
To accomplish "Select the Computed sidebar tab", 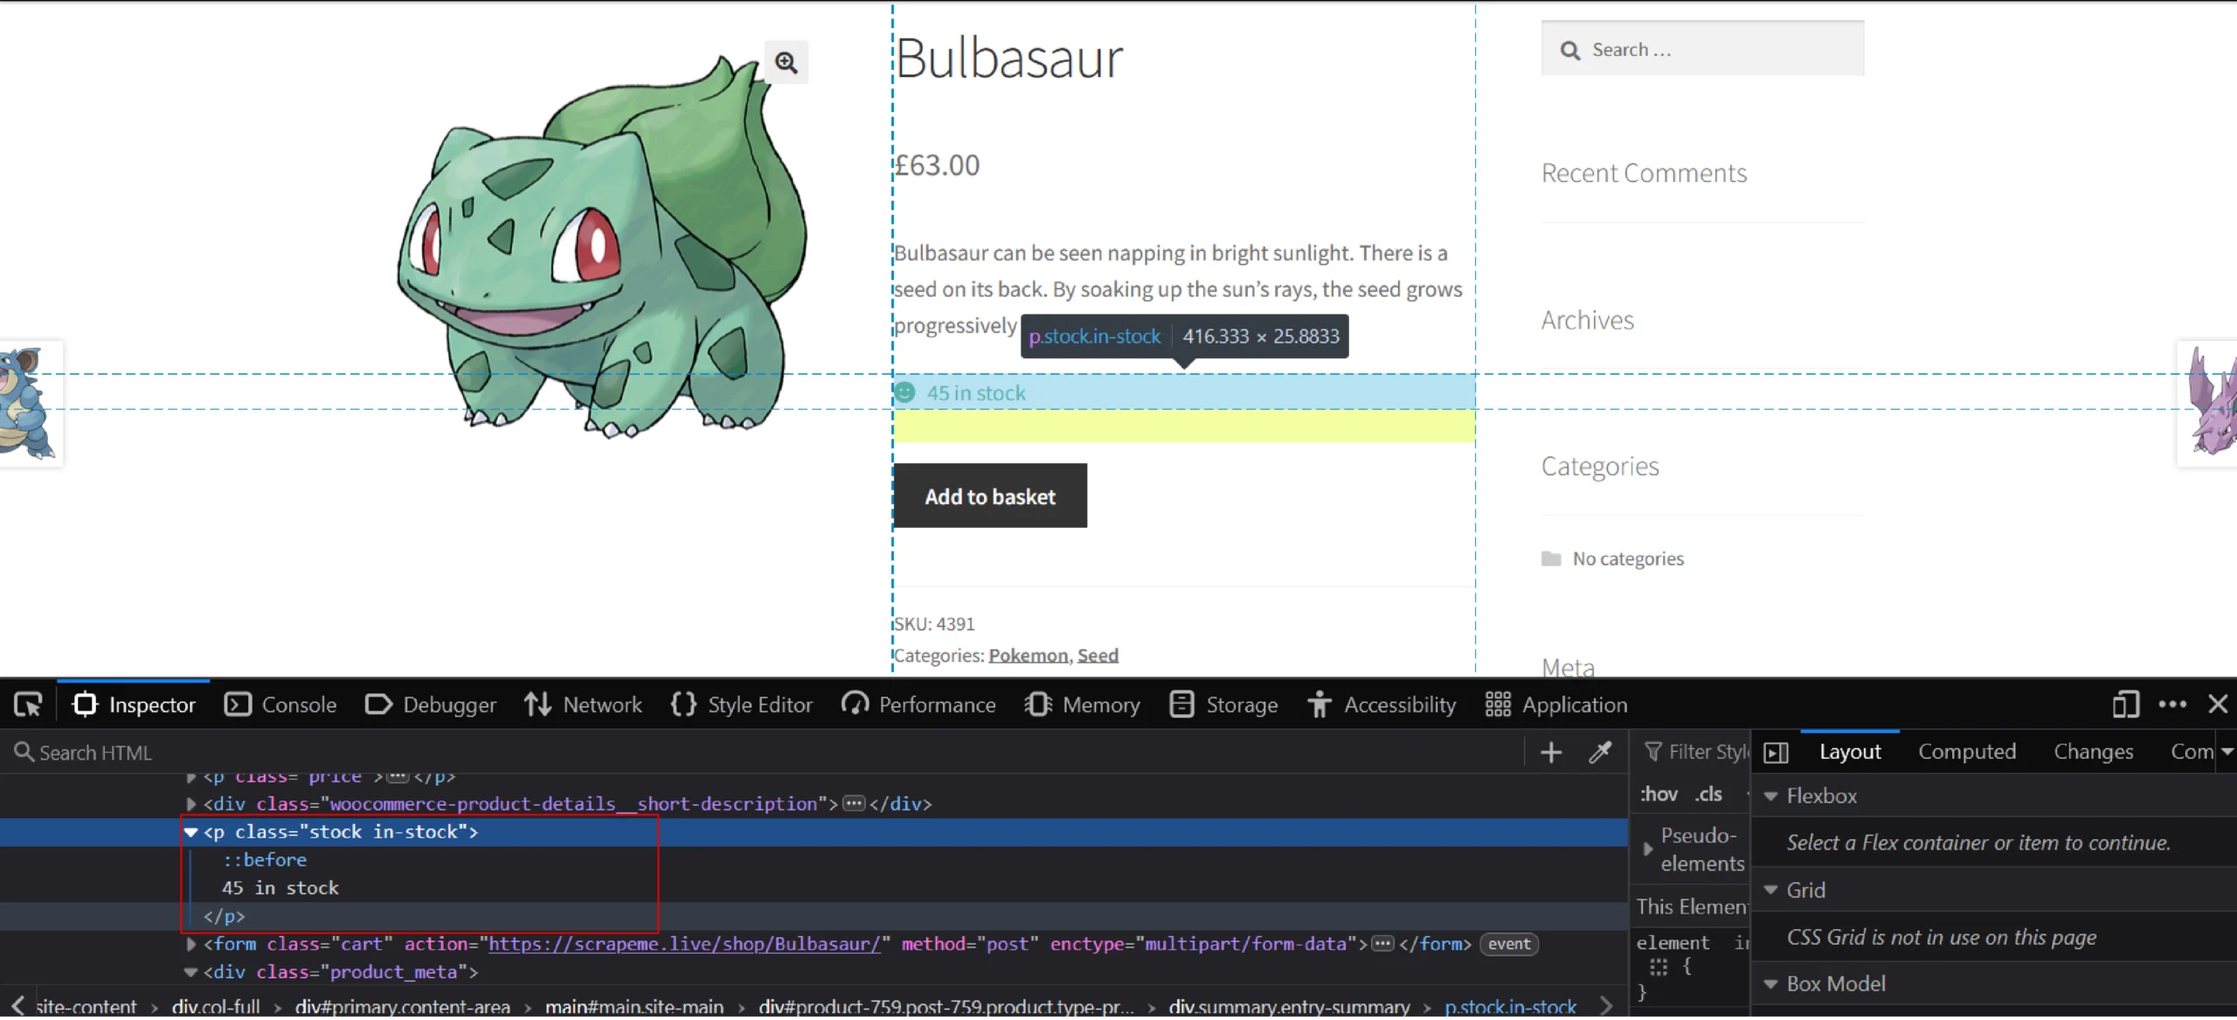I will [1967, 752].
